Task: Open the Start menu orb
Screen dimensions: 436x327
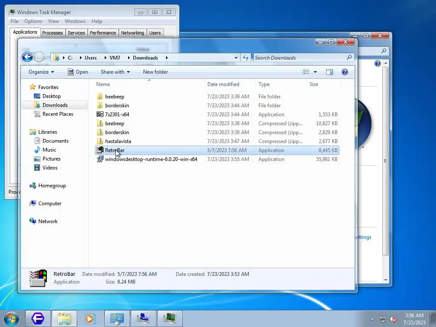Action: point(11,318)
